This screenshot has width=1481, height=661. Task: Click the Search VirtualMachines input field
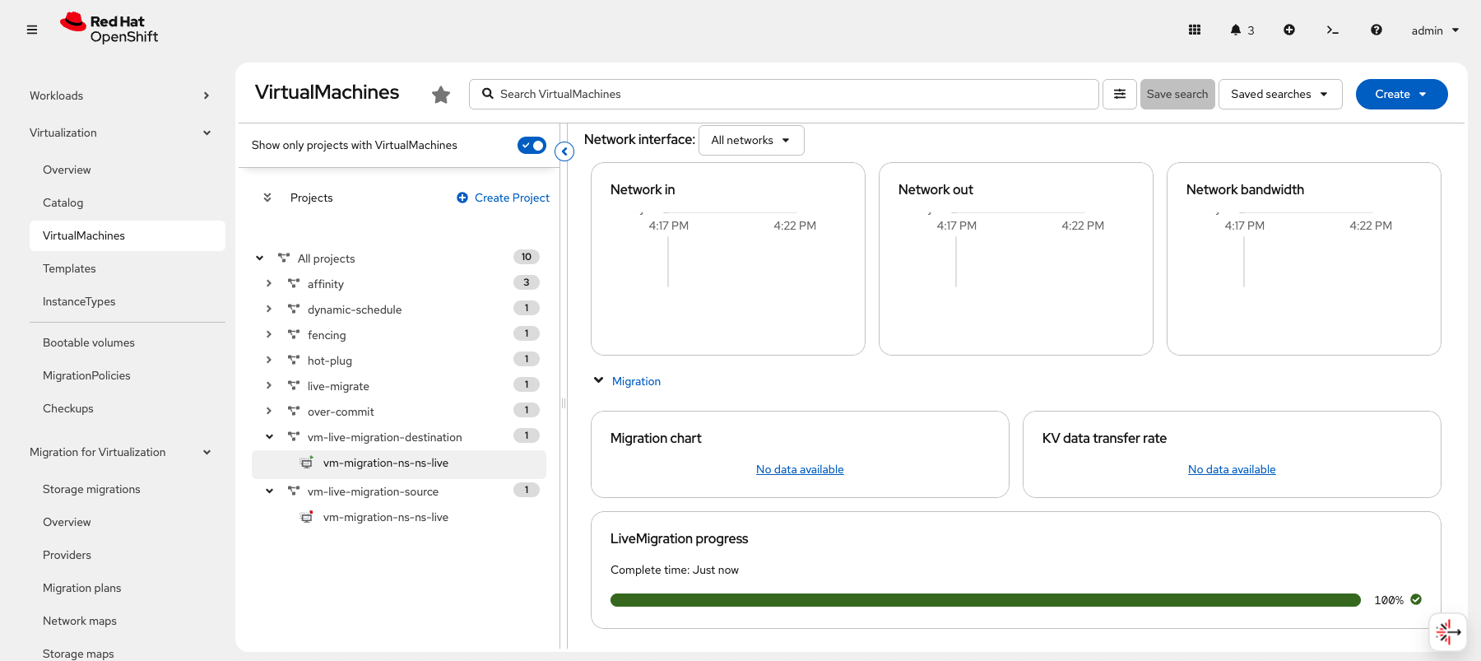pos(790,94)
